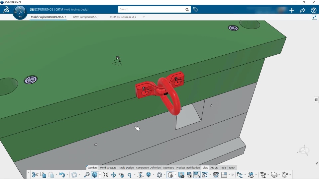Open the AR-VR toolbar tab
Screen dimensions: 319x179
point(214,168)
